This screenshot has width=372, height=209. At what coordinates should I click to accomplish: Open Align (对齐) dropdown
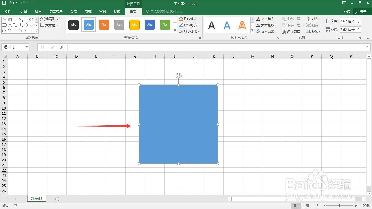click(314, 19)
